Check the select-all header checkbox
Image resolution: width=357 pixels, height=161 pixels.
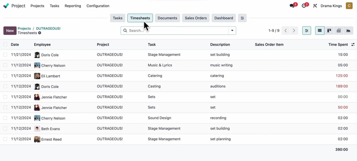(5, 45)
